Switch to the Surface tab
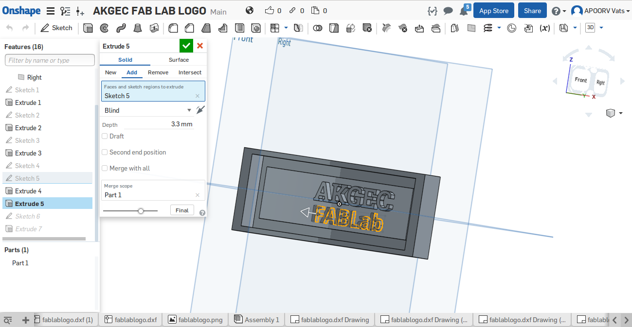 tap(179, 60)
